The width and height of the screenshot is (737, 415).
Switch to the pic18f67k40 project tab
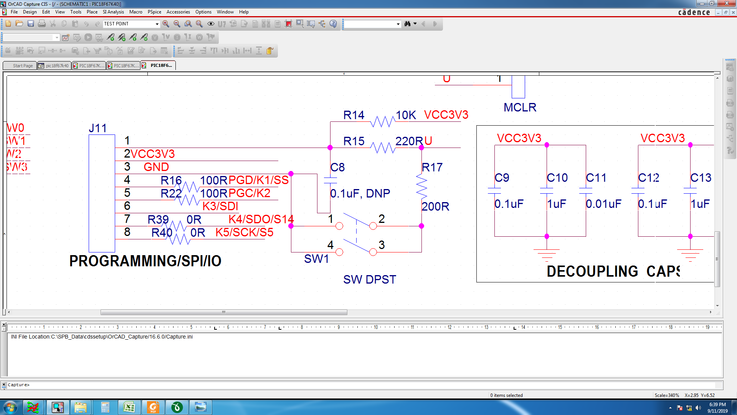pyautogui.click(x=54, y=66)
